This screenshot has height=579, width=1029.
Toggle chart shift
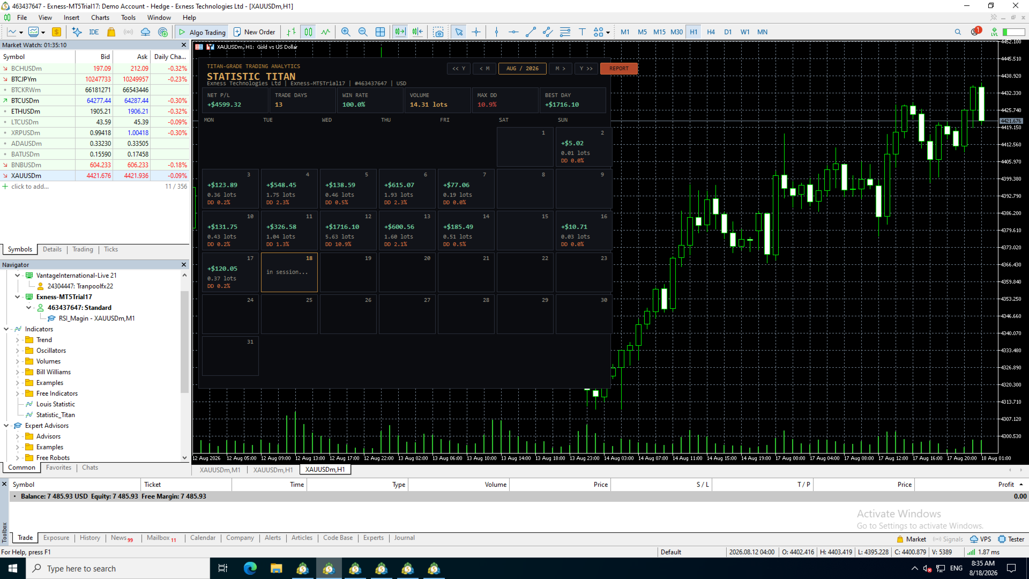click(417, 32)
